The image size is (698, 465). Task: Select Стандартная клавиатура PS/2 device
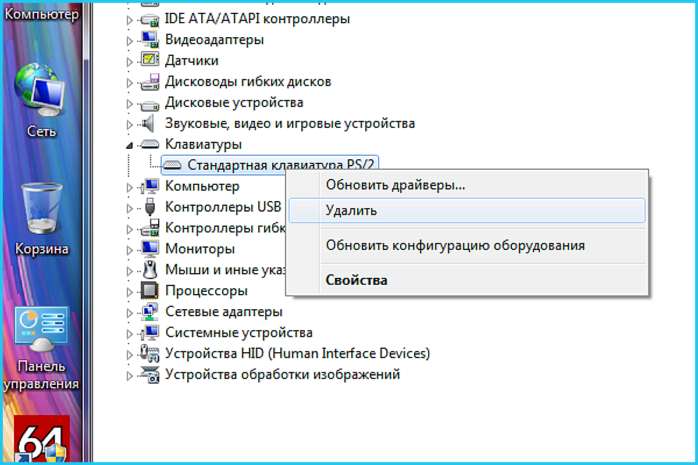pyautogui.click(x=282, y=165)
